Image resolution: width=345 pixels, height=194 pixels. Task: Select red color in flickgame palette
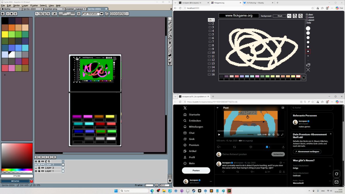click(x=237, y=76)
